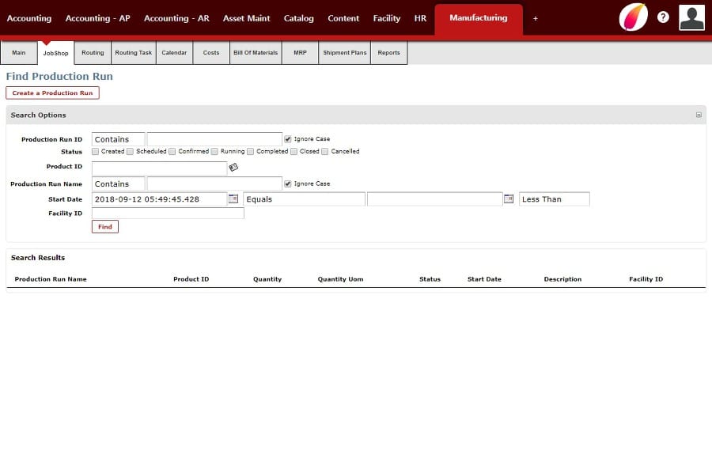
Task: Focus the Production Run ID text field
Action: pos(214,139)
